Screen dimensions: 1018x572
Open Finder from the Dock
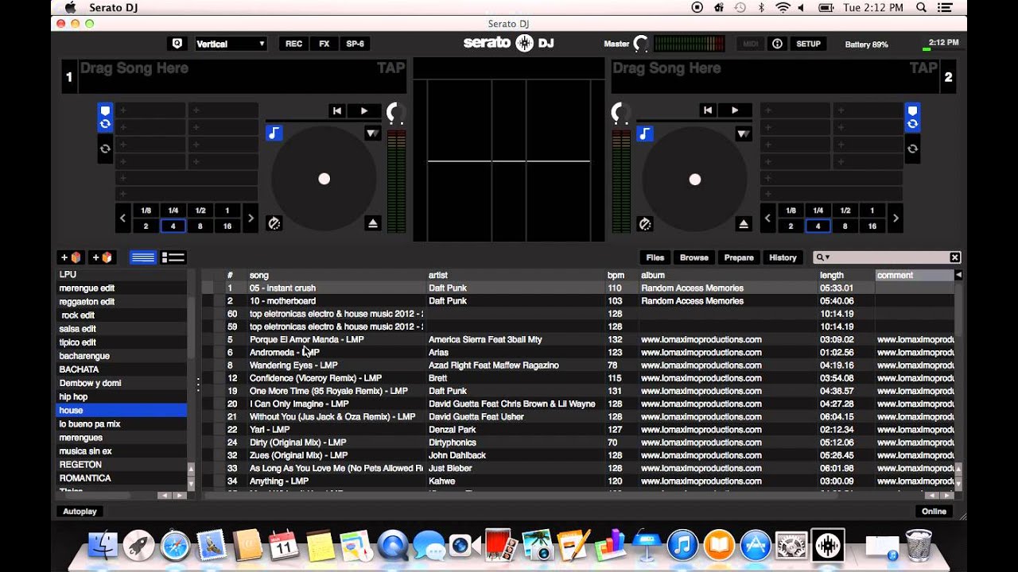[103, 546]
